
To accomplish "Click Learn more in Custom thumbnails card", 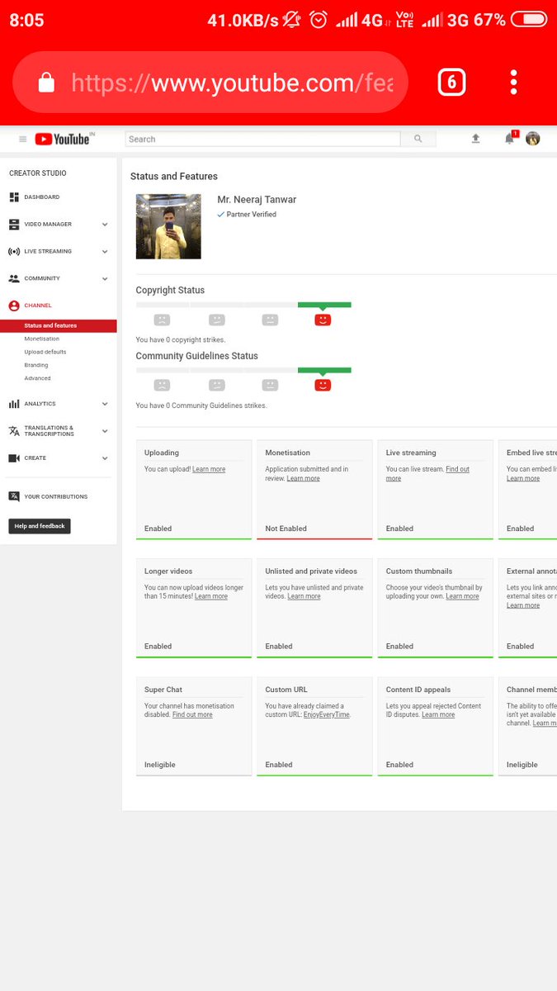I will pos(462,596).
